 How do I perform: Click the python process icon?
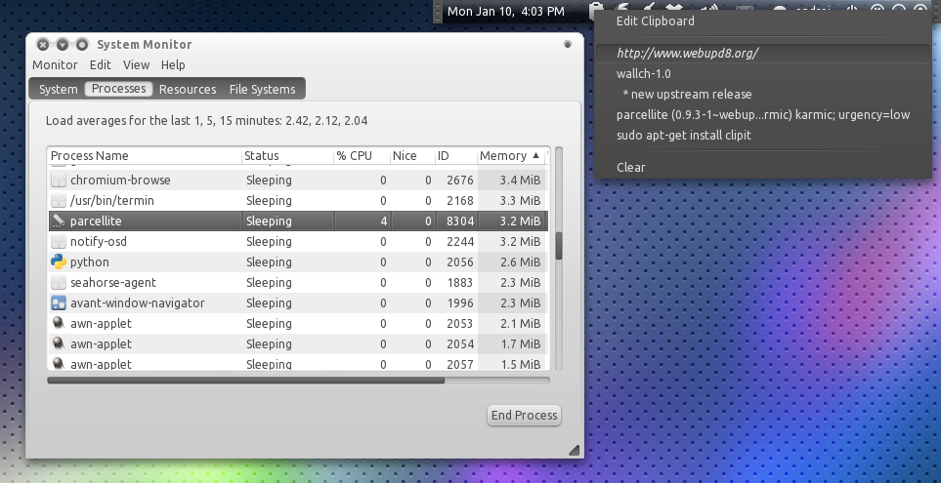pyautogui.click(x=59, y=262)
